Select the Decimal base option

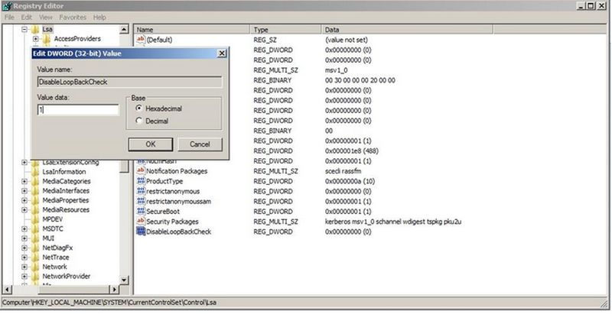pos(138,121)
